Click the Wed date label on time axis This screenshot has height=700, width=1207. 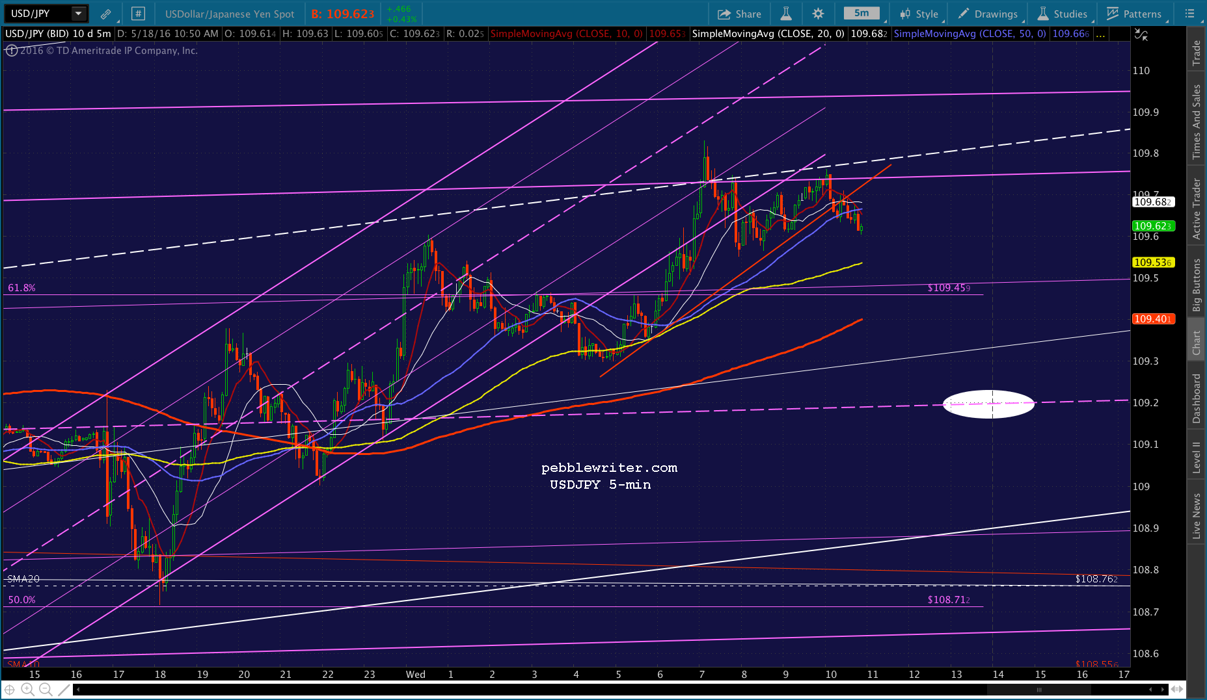(416, 674)
